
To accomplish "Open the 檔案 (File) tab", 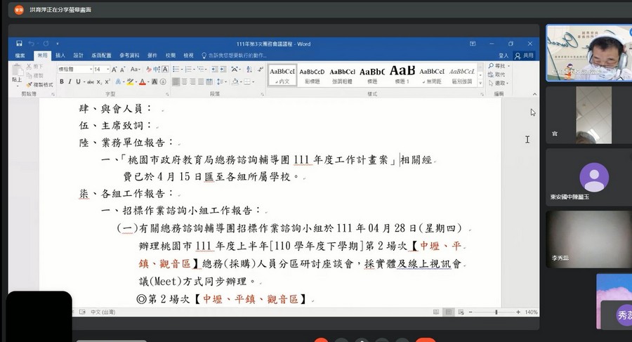I will coord(20,55).
